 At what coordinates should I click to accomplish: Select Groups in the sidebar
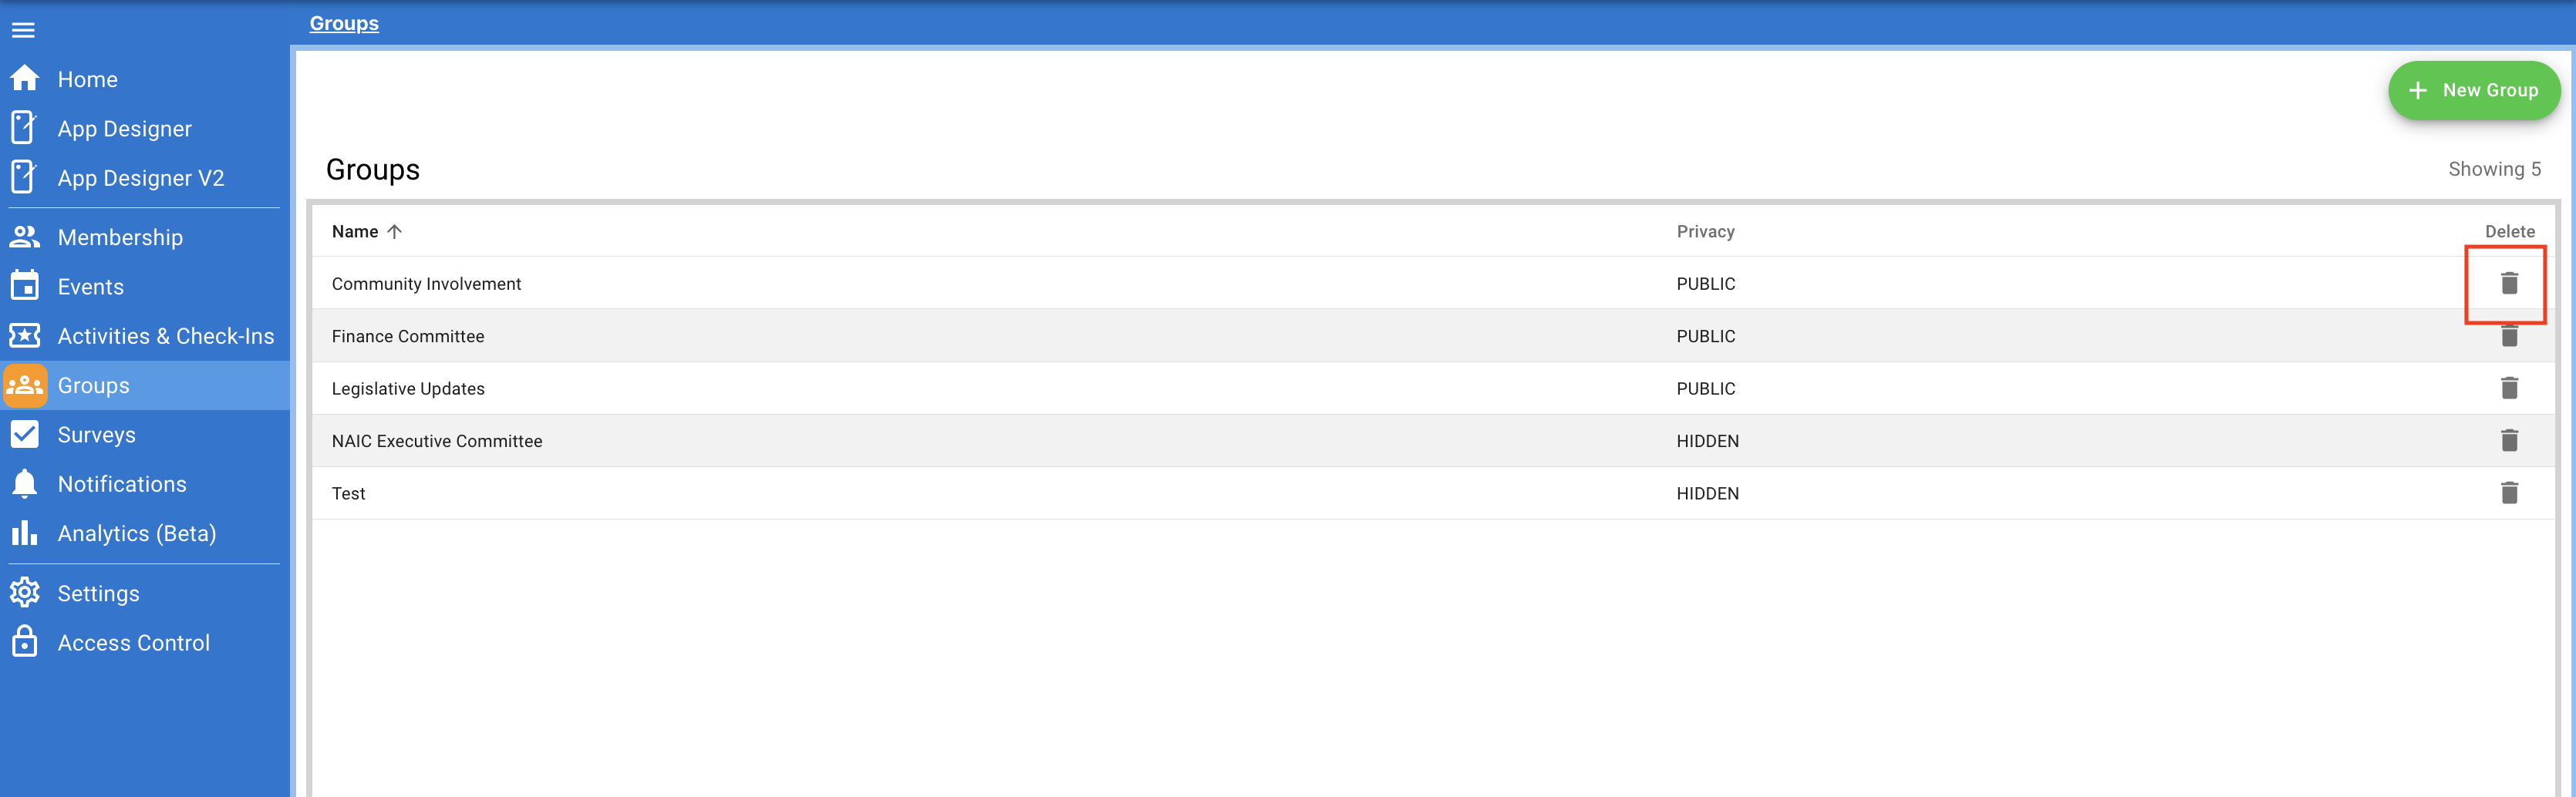pyautogui.click(x=93, y=385)
